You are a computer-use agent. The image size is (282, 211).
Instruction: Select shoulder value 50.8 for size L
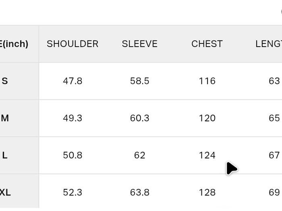[73, 156]
